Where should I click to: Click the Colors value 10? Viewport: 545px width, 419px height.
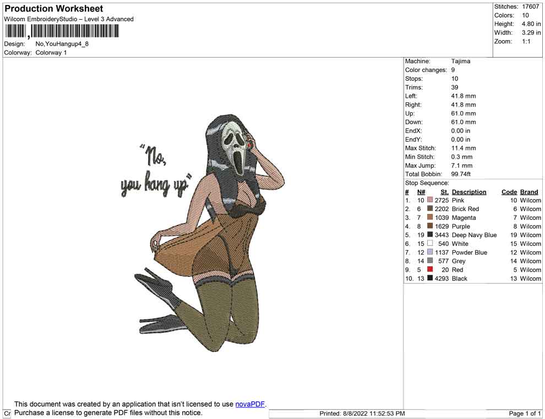[525, 15]
